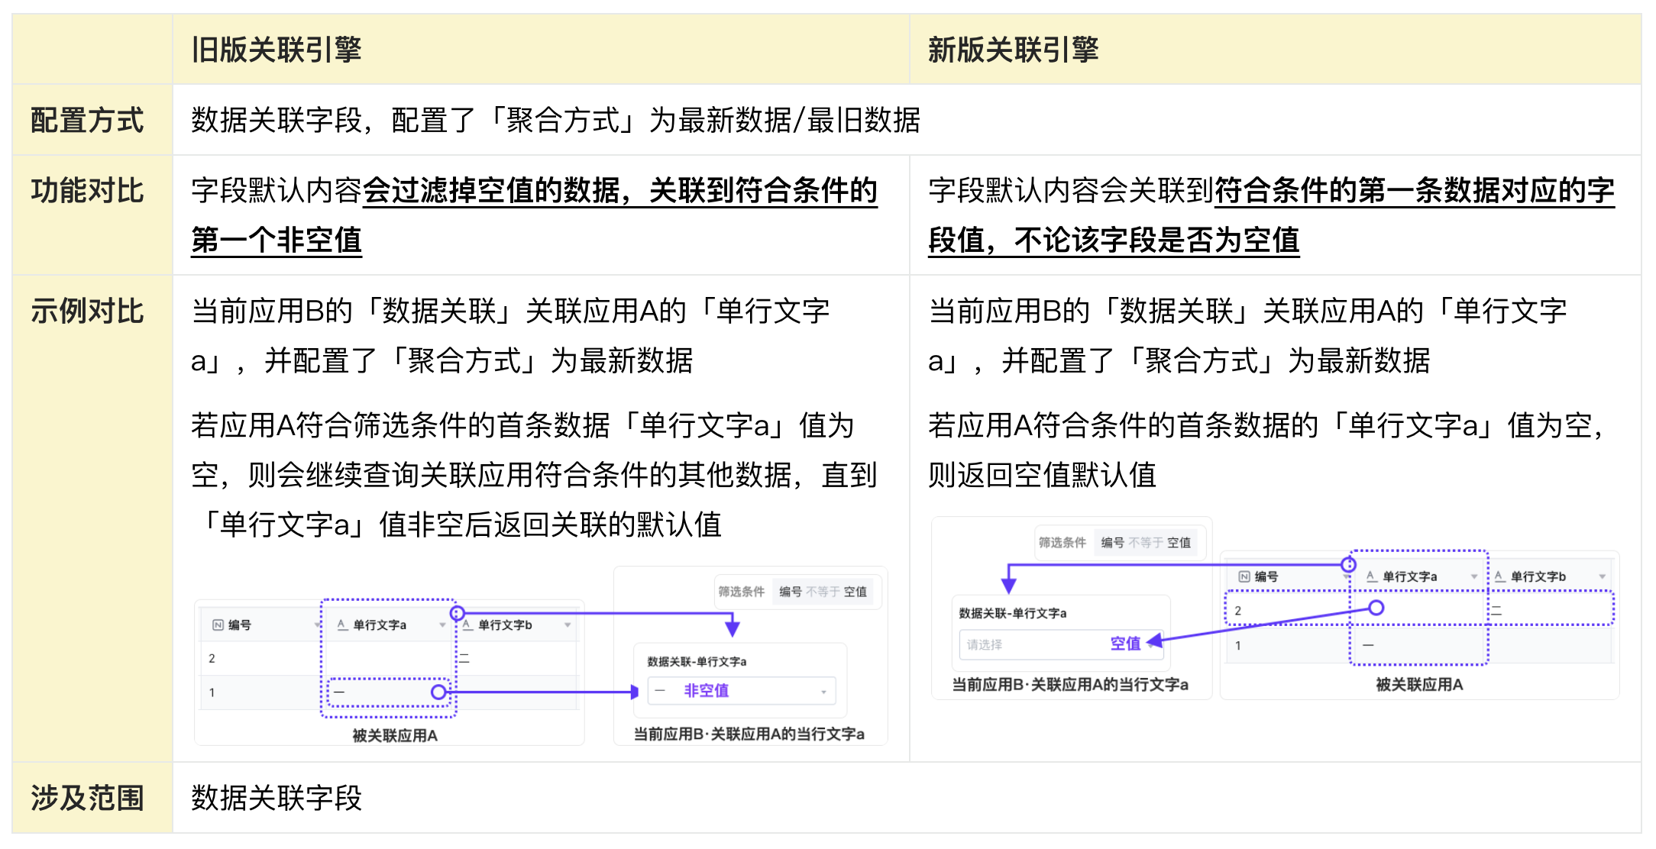Click row number 2 in the 新版 example table

[x=1237, y=611]
